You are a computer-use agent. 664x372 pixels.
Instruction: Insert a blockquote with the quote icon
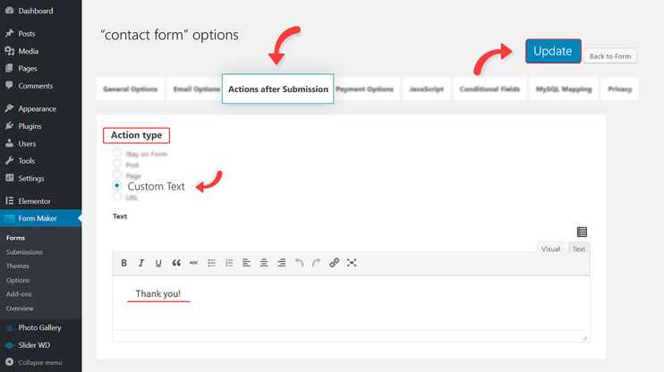click(176, 263)
